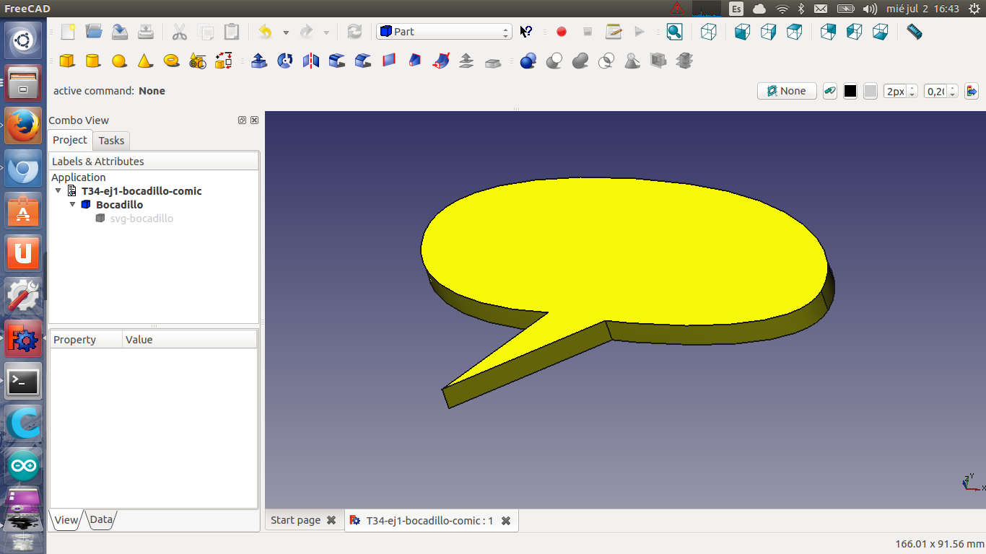The image size is (986, 554).
Task: Select the Revolve tool
Action: pos(285,61)
